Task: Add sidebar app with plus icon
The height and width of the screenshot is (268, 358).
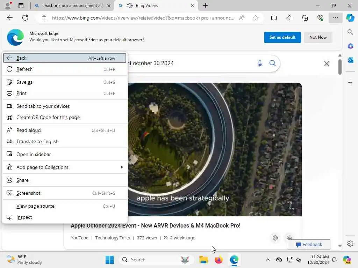Action: tap(350, 82)
